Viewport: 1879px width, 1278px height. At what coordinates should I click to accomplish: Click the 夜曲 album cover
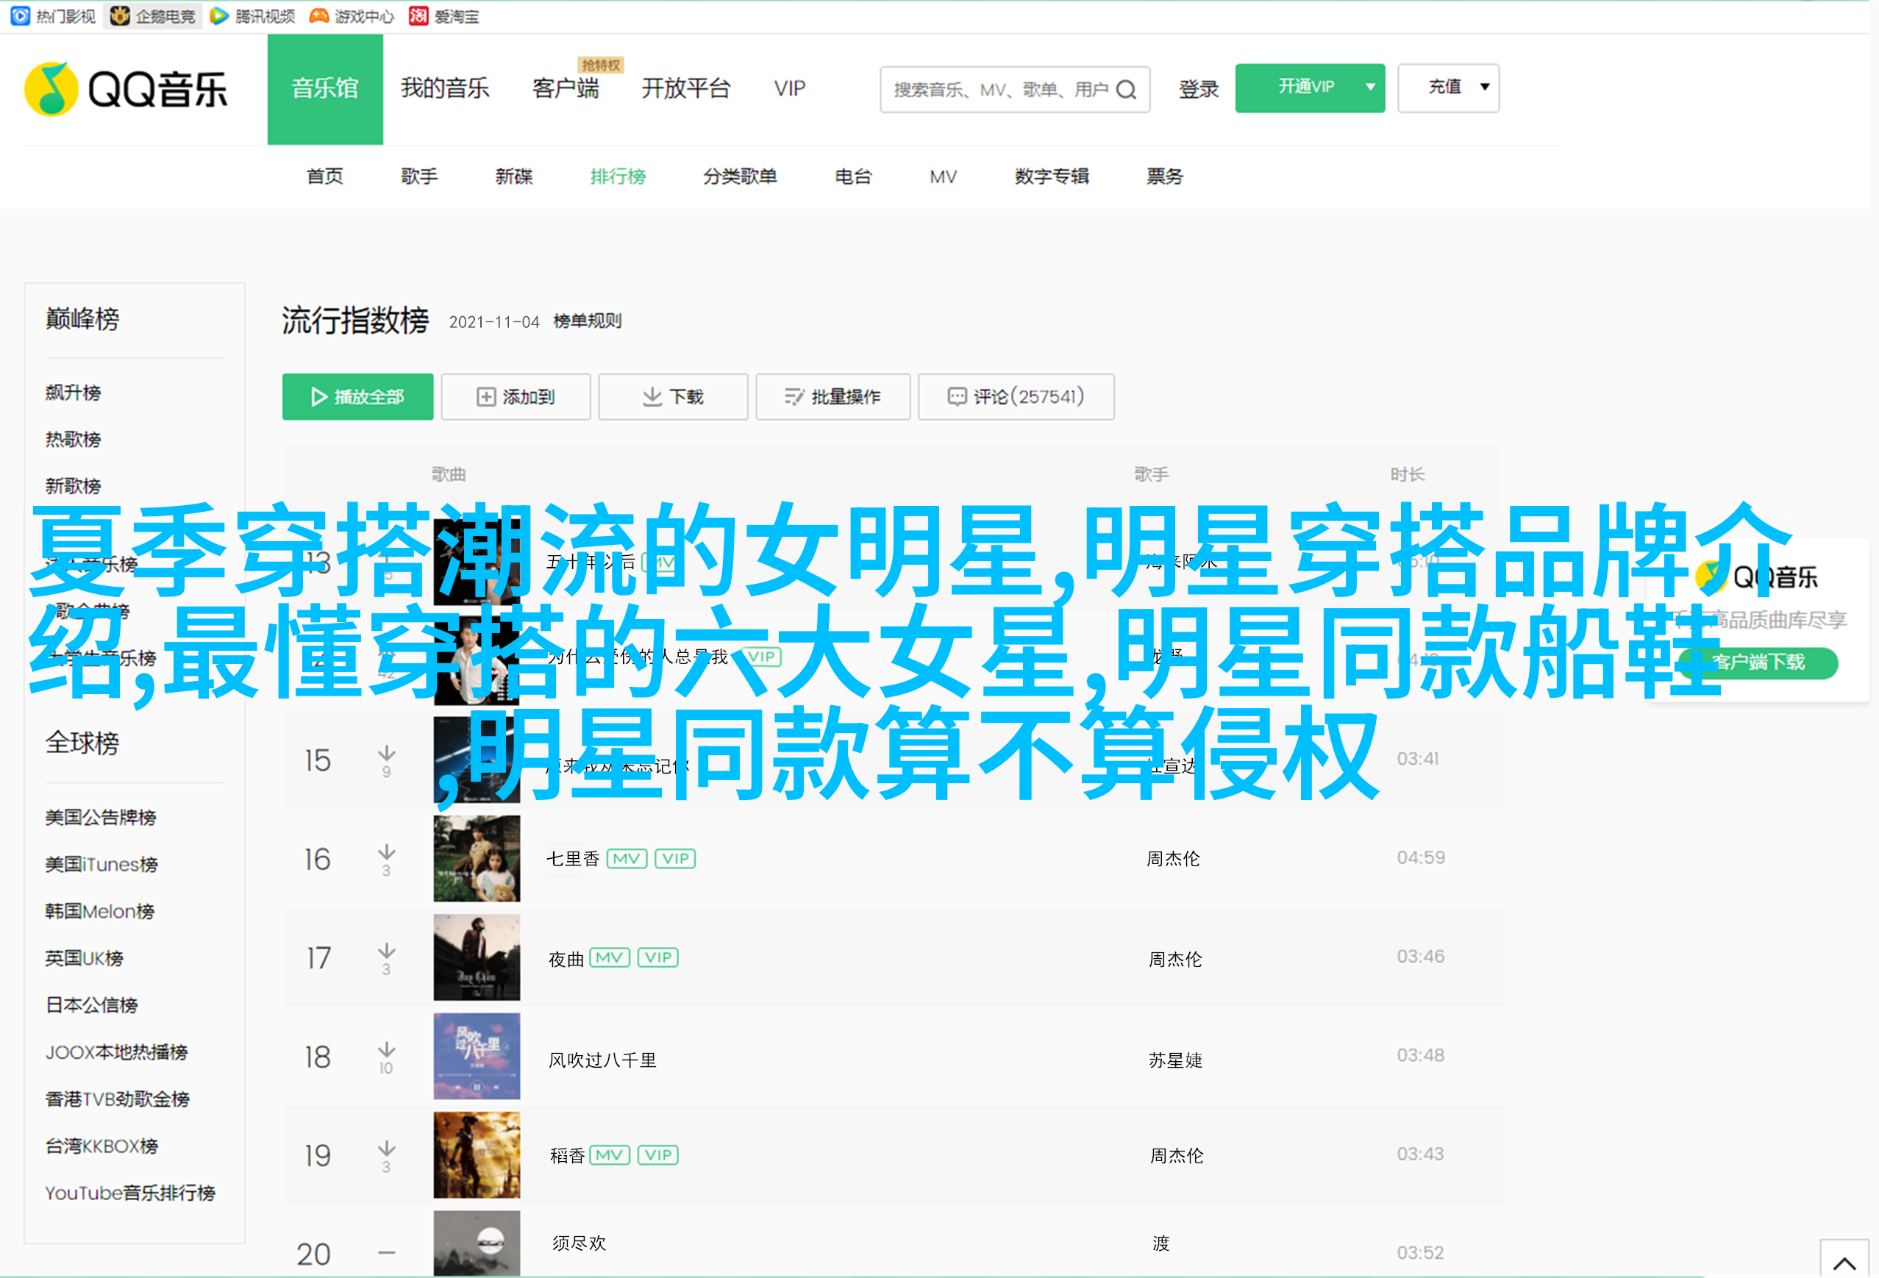tap(477, 958)
